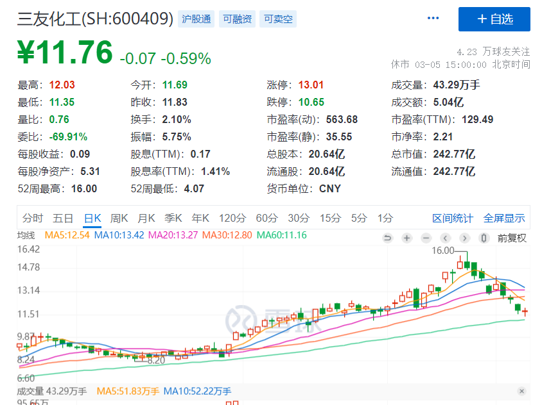The height and width of the screenshot is (405, 533).
Task: Click the 沪股通 tag
Action: pos(196,19)
